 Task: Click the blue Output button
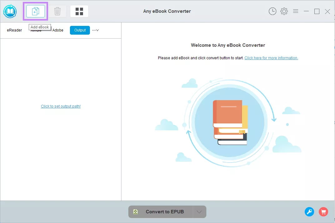[80, 30]
